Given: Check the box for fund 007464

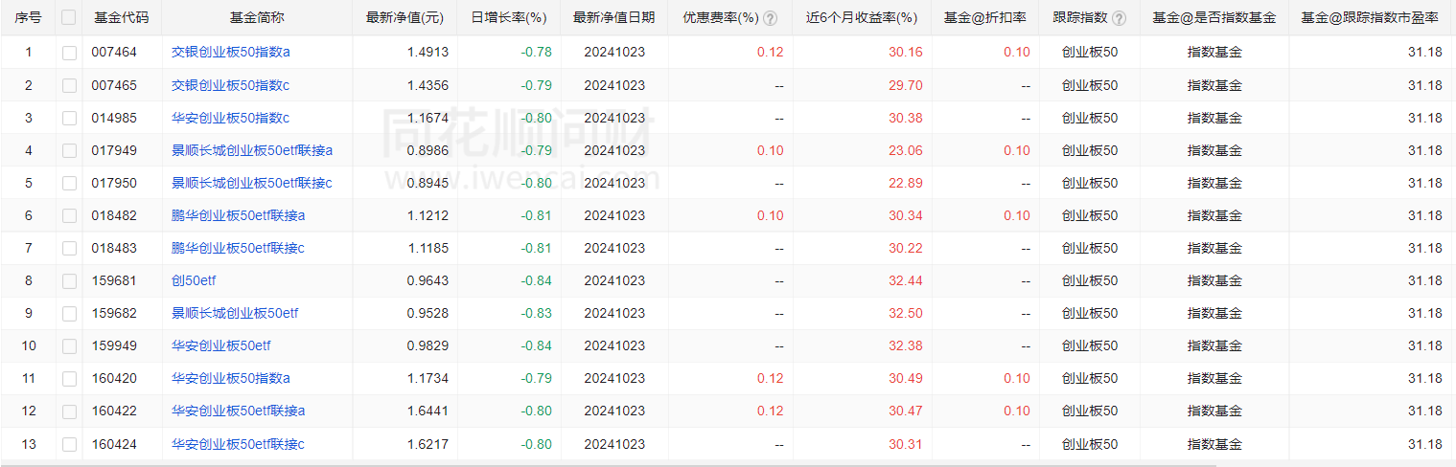Looking at the screenshot, I should point(69,53).
